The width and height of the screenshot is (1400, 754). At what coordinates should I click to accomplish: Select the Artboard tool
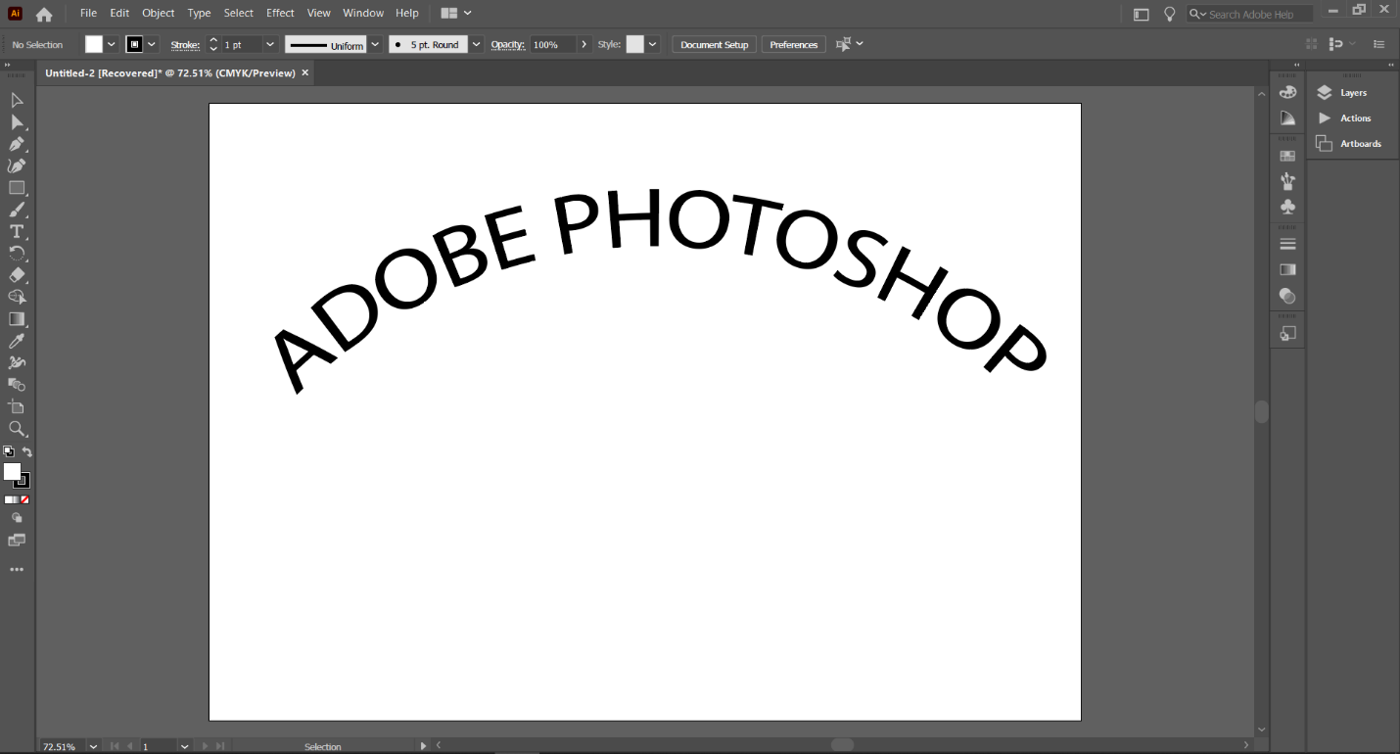(x=17, y=406)
